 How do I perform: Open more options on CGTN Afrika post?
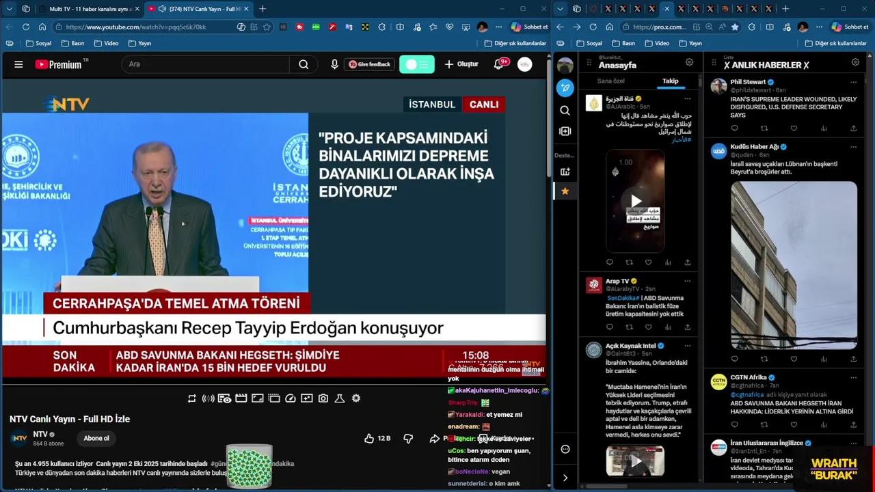click(x=853, y=377)
